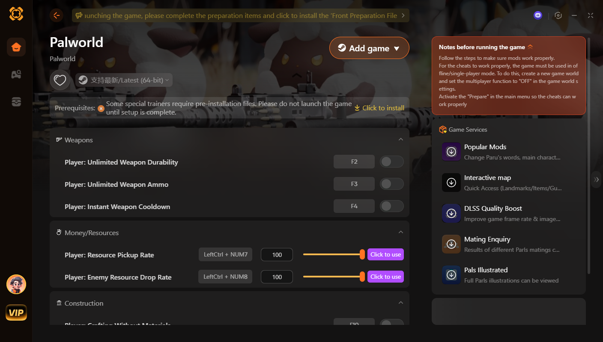Toggle Unlimited Weapon Ammo
This screenshot has height=342, width=603.
click(392, 184)
